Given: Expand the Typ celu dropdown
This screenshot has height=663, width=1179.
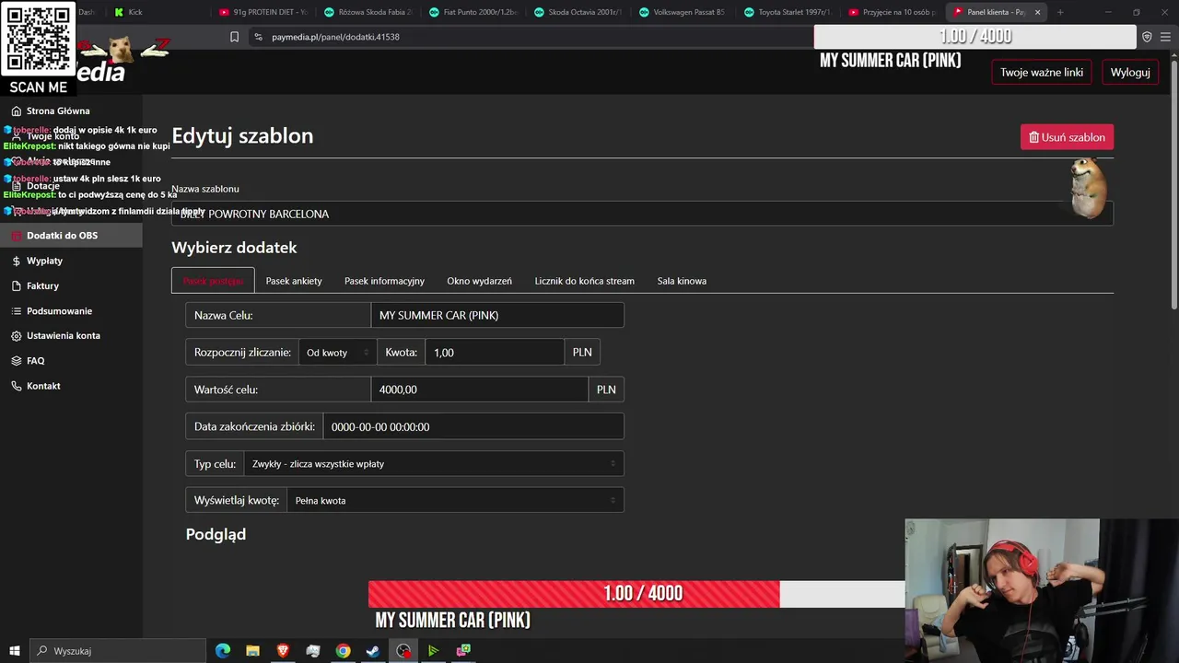Looking at the screenshot, I should [433, 464].
